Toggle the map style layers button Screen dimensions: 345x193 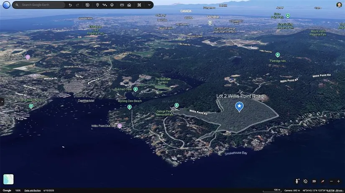coord(112,5)
